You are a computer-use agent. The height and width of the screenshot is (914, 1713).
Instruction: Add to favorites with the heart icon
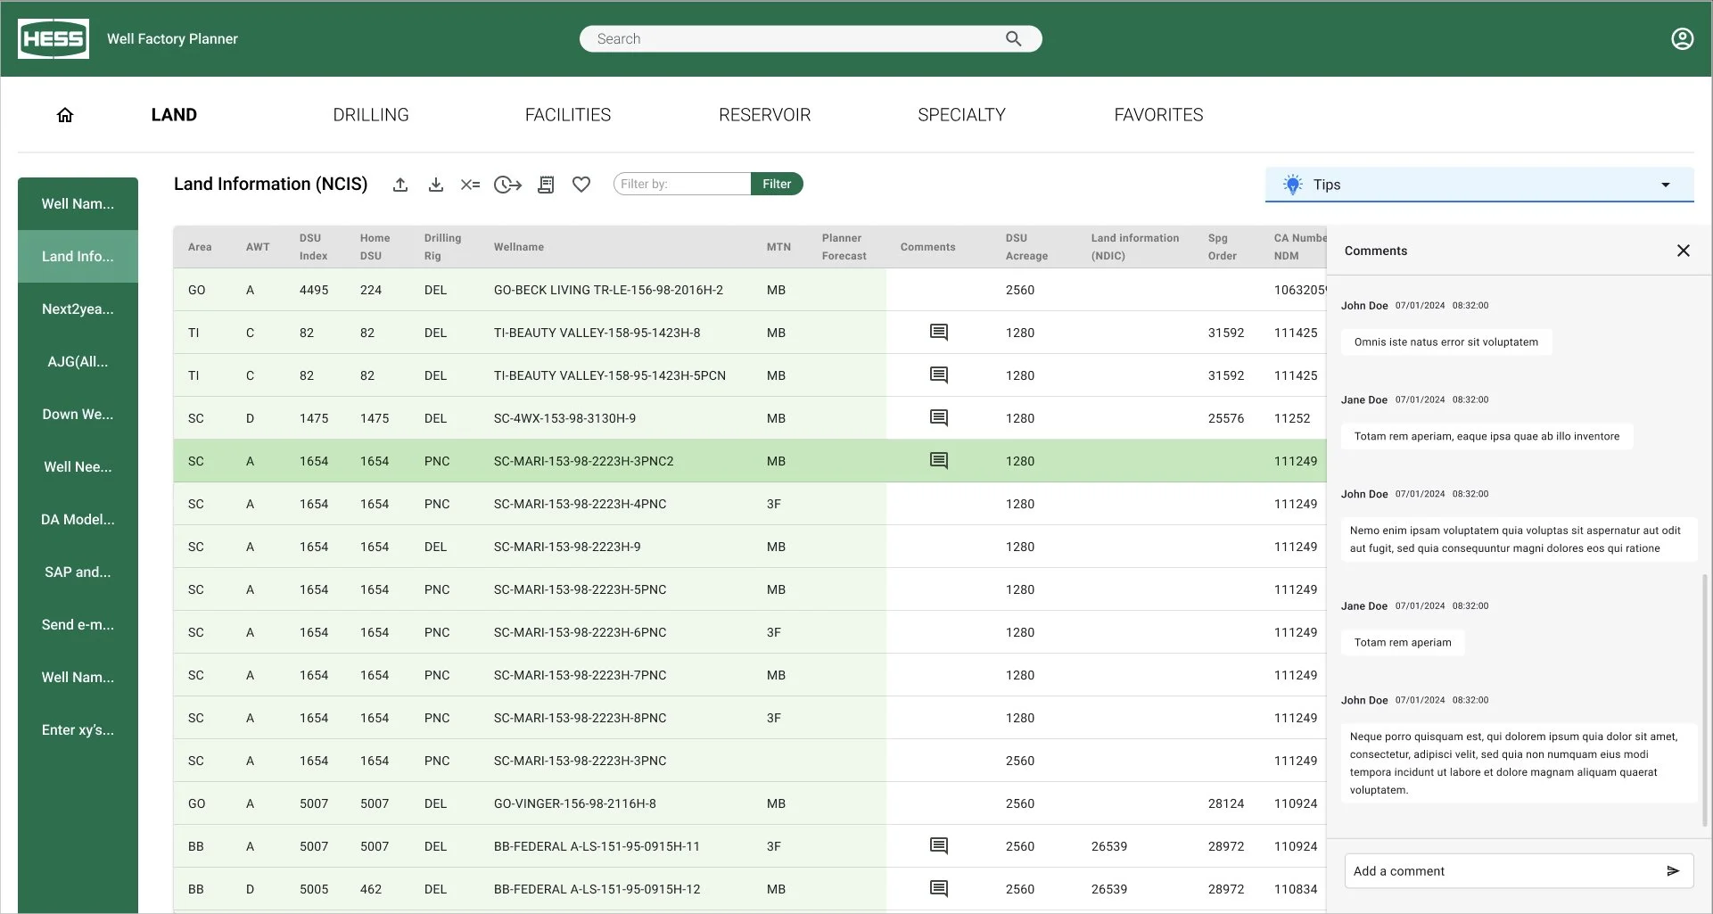(581, 185)
